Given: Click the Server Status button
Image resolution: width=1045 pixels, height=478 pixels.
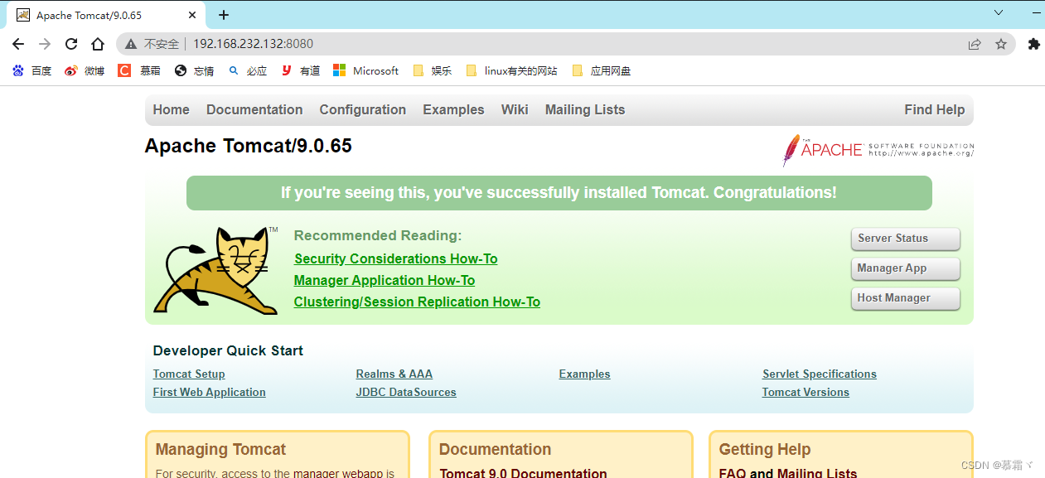Looking at the screenshot, I should point(906,239).
